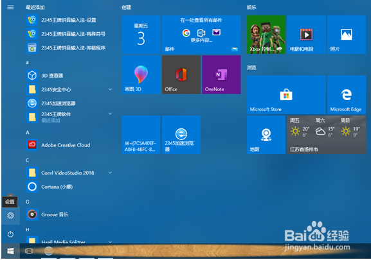Click the G letter index header

pyautogui.click(x=28, y=202)
